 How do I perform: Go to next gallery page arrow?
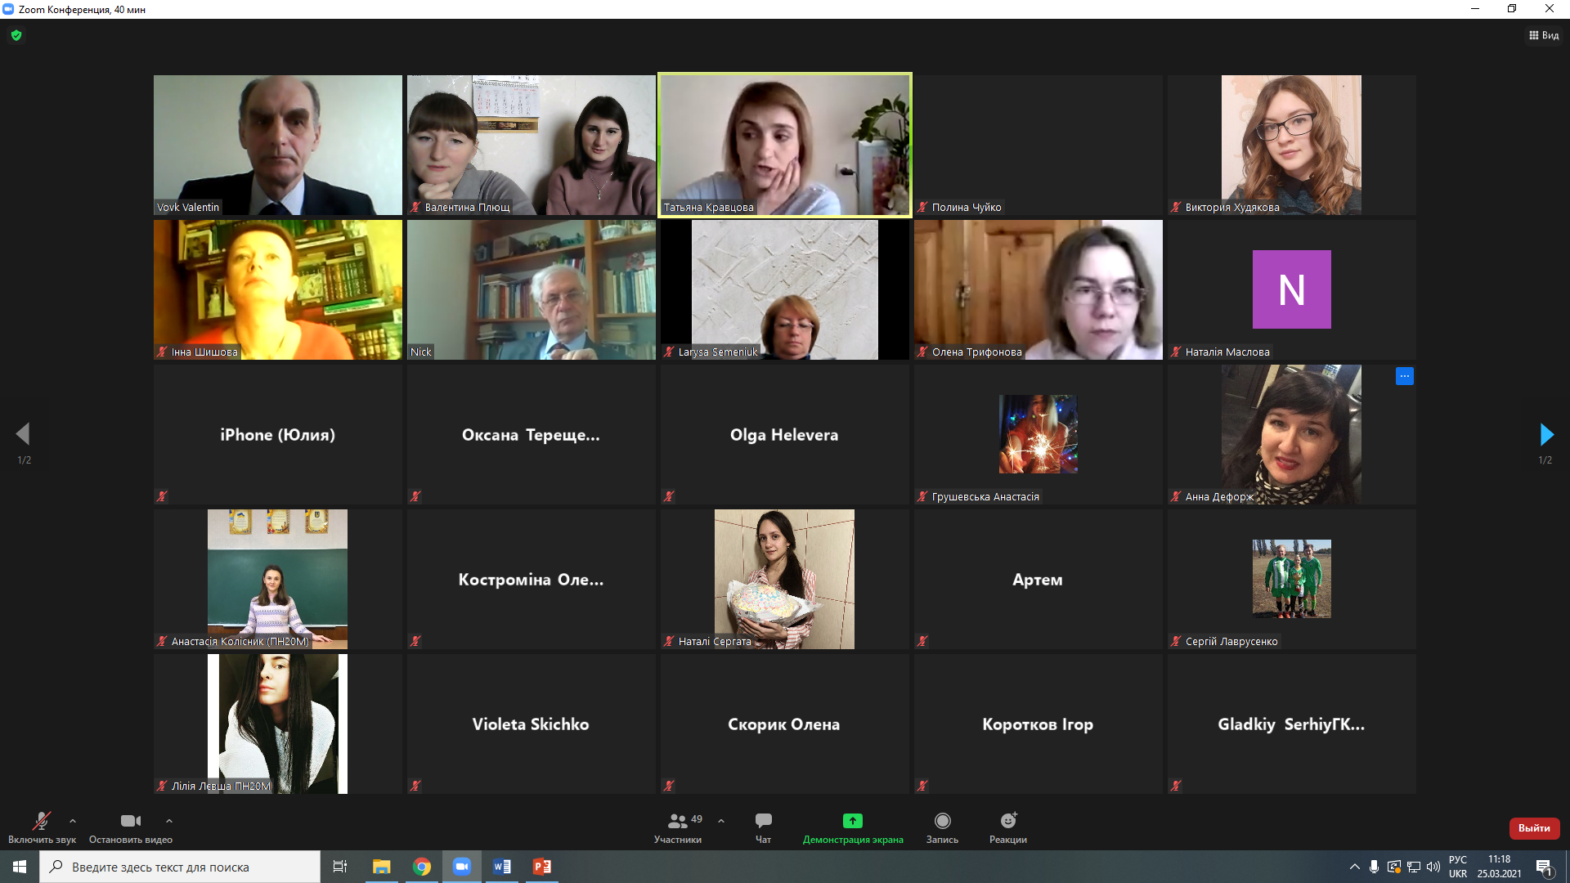1545,434
